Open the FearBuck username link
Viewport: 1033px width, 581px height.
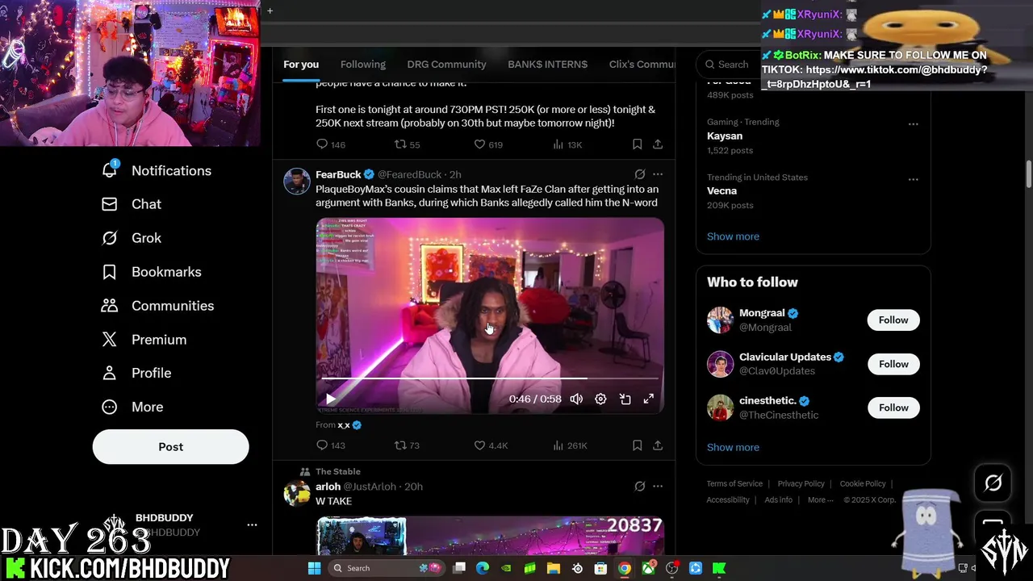point(338,174)
